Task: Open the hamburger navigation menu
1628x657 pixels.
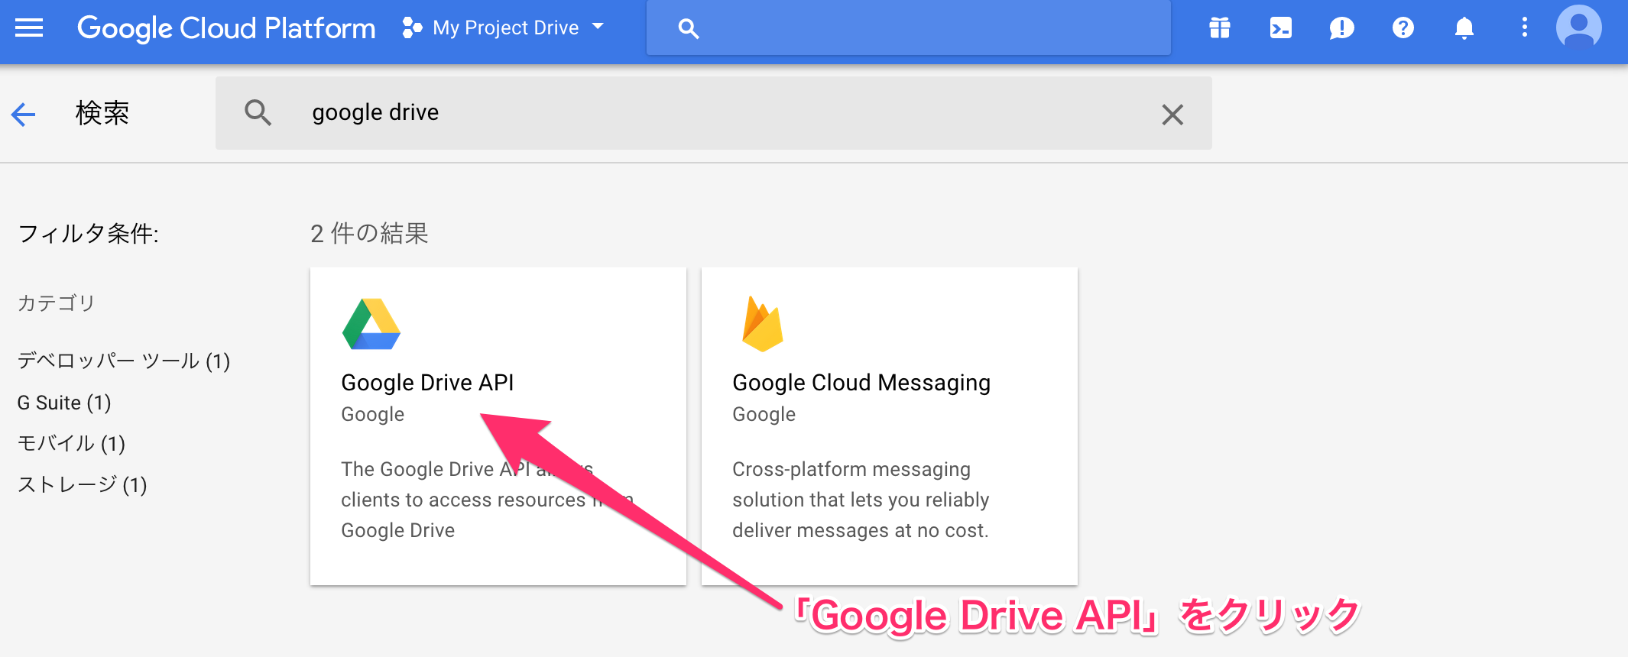Action: (29, 28)
